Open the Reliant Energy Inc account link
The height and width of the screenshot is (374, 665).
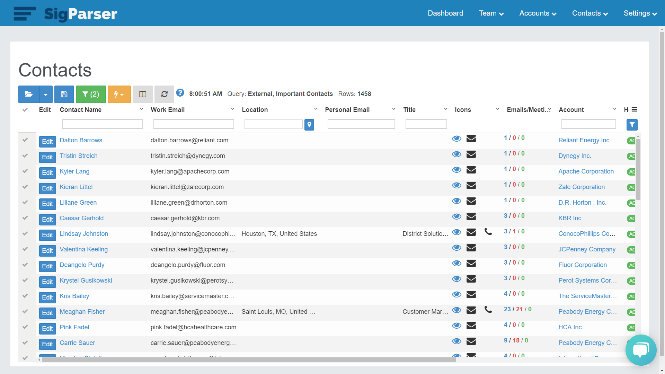tap(584, 140)
